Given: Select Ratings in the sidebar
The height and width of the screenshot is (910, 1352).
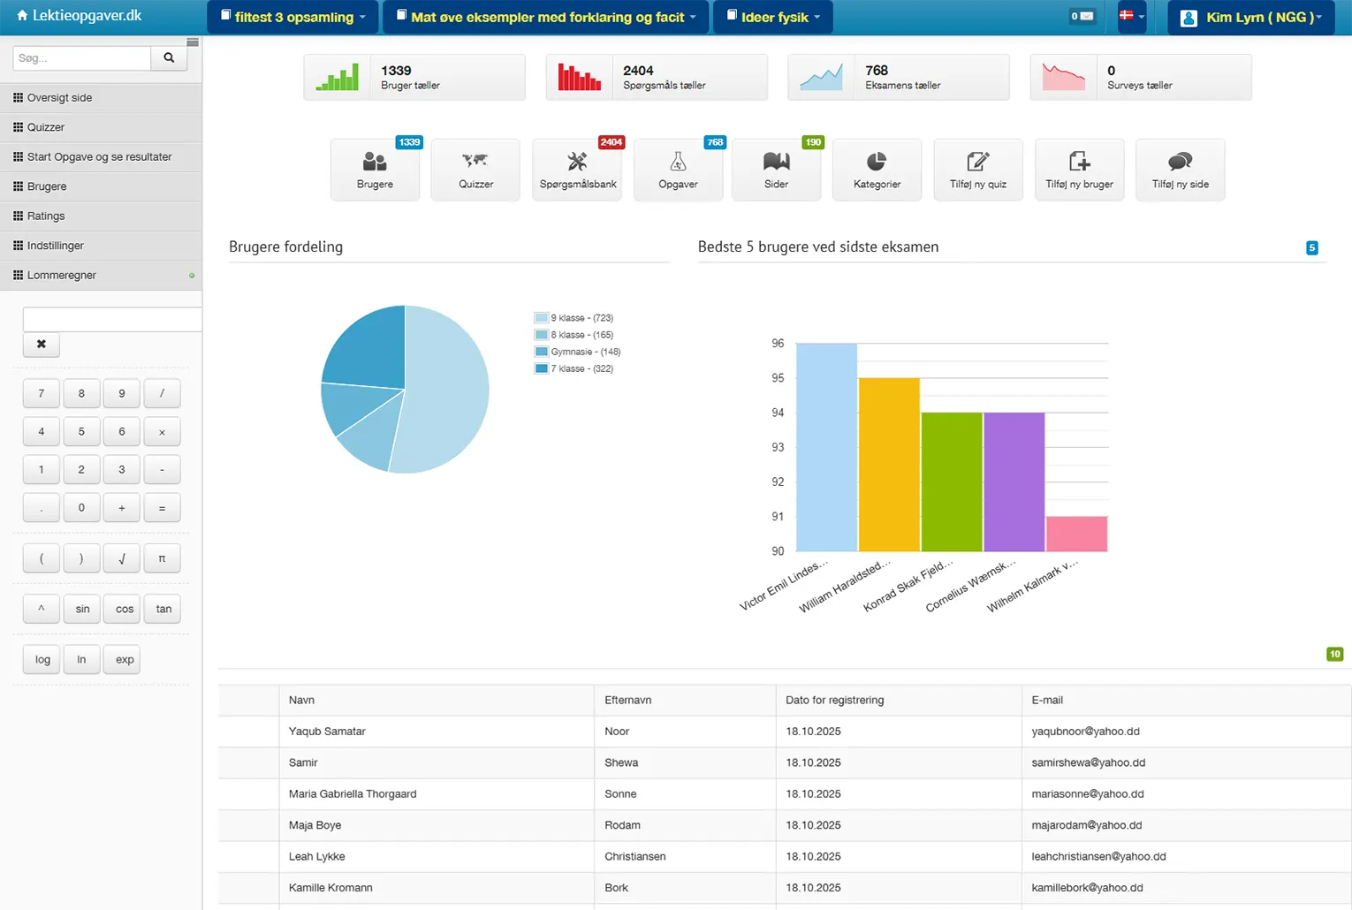Looking at the screenshot, I should [46, 216].
